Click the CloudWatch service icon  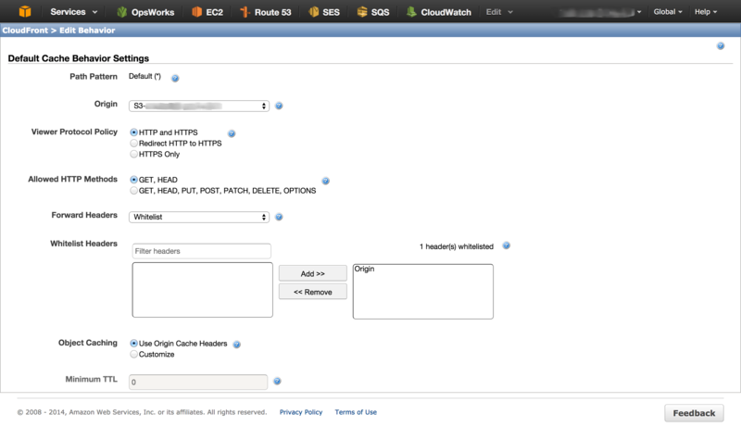click(x=411, y=12)
